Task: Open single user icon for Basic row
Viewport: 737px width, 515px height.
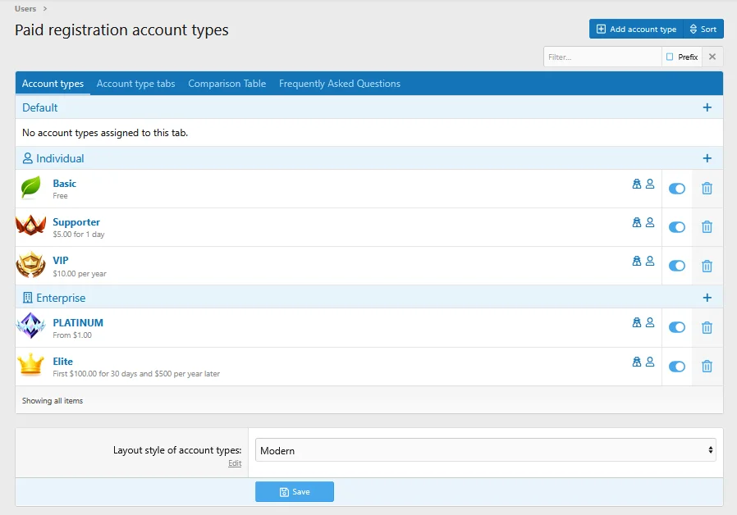Action: tap(650, 184)
